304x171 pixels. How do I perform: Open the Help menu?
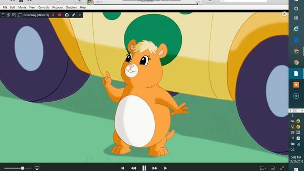click(83, 8)
